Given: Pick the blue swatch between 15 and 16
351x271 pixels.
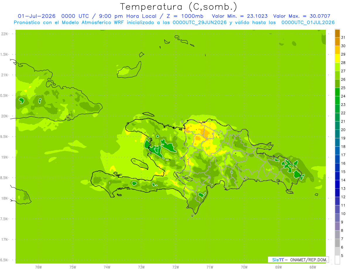Looking at the screenshot, I should pyautogui.click(x=337, y=168).
